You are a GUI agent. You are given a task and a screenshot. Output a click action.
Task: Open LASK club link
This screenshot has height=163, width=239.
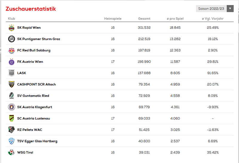click(x=22, y=73)
